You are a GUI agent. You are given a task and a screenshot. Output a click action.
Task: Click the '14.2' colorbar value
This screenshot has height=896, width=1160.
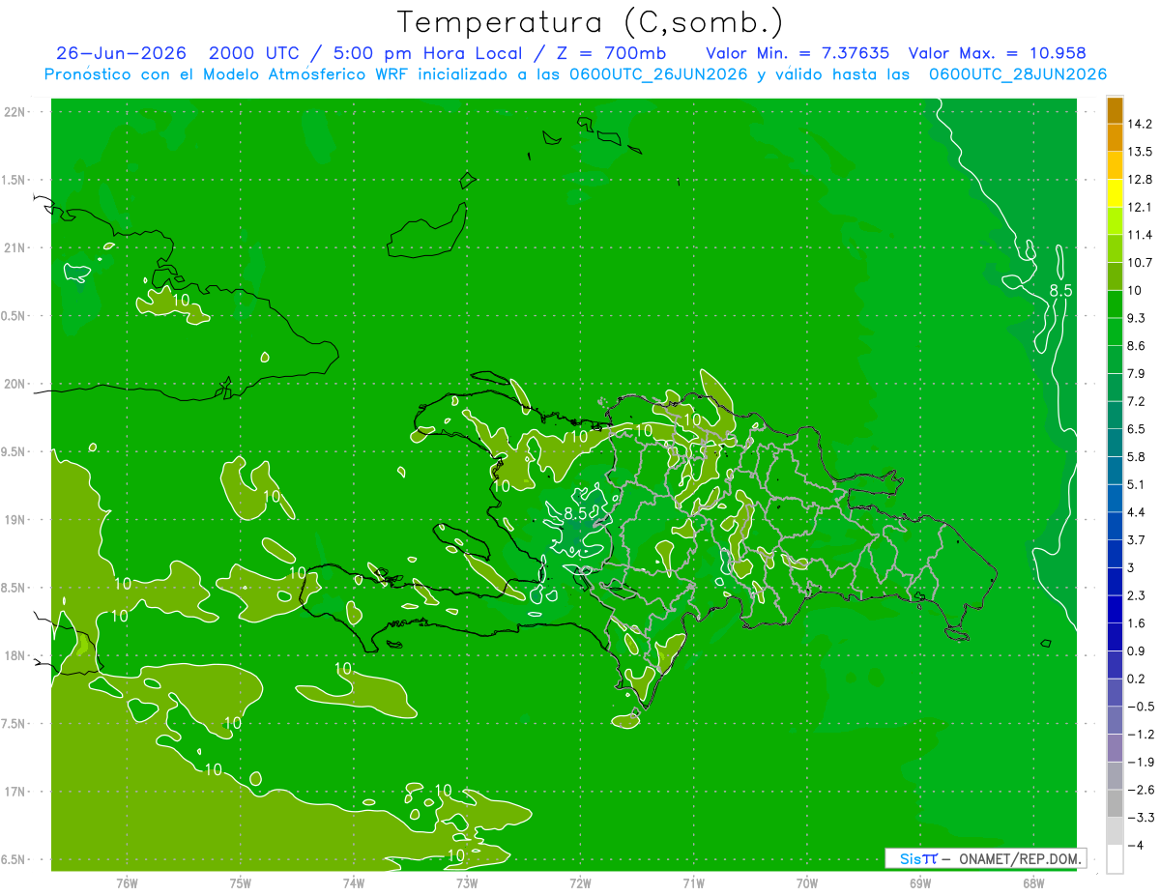(1140, 124)
